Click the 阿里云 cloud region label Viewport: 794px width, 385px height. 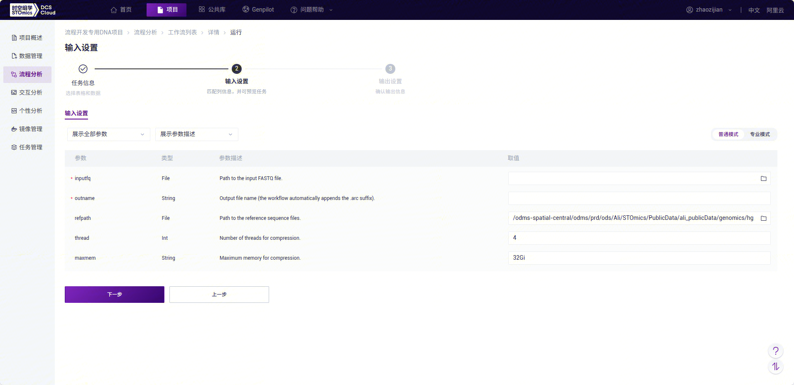[x=775, y=10]
